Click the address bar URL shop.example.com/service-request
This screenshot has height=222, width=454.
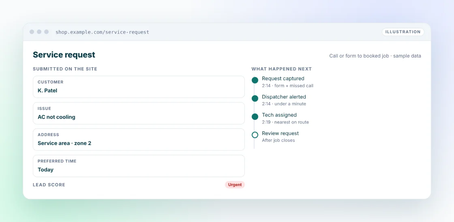click(x=102, y=32)
